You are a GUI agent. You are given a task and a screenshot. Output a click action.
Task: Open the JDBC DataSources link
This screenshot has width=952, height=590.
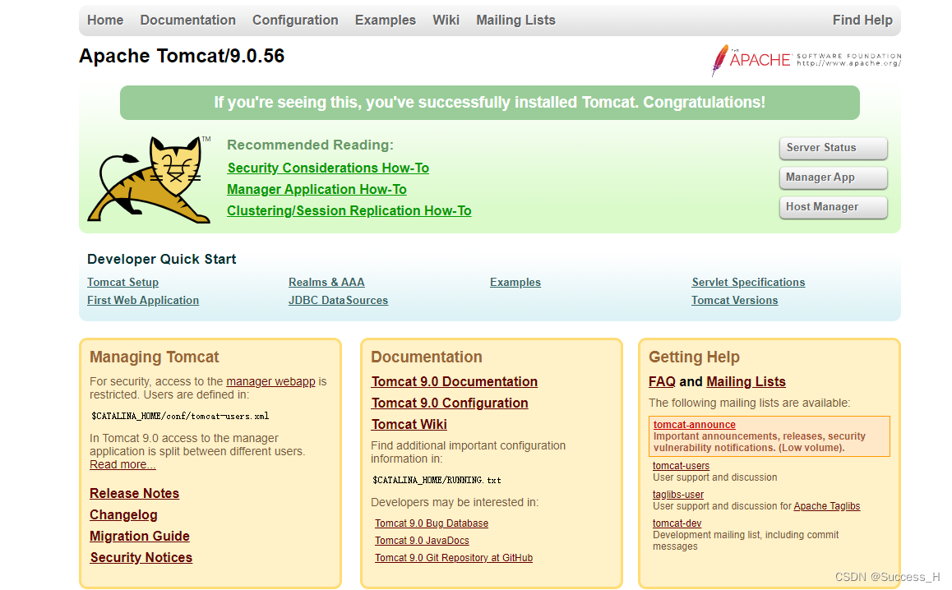coord(338,301)
